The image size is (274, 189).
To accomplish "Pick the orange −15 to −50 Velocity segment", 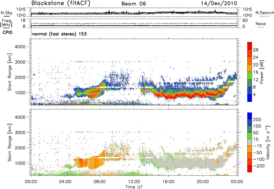I will pyautogui.click(x=250, y=149).
